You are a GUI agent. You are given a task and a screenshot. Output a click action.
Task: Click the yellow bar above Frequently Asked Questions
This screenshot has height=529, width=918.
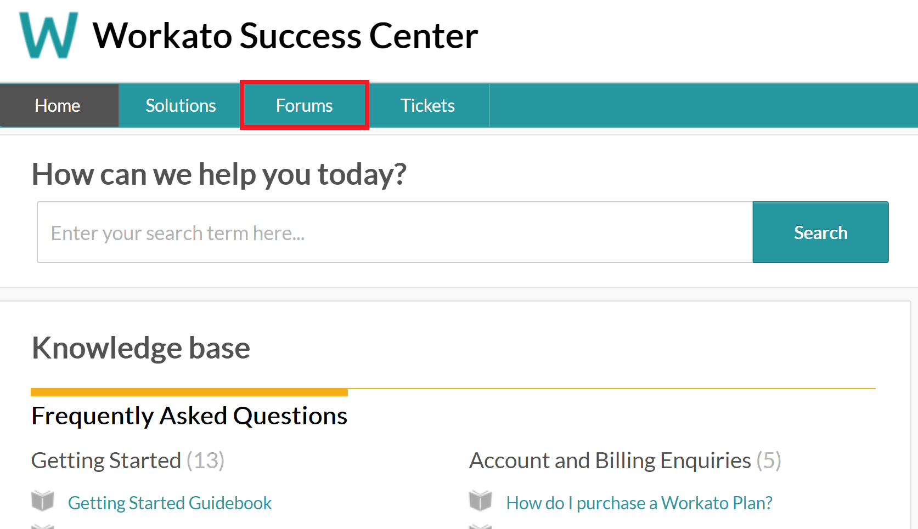[x=189, y=392]
